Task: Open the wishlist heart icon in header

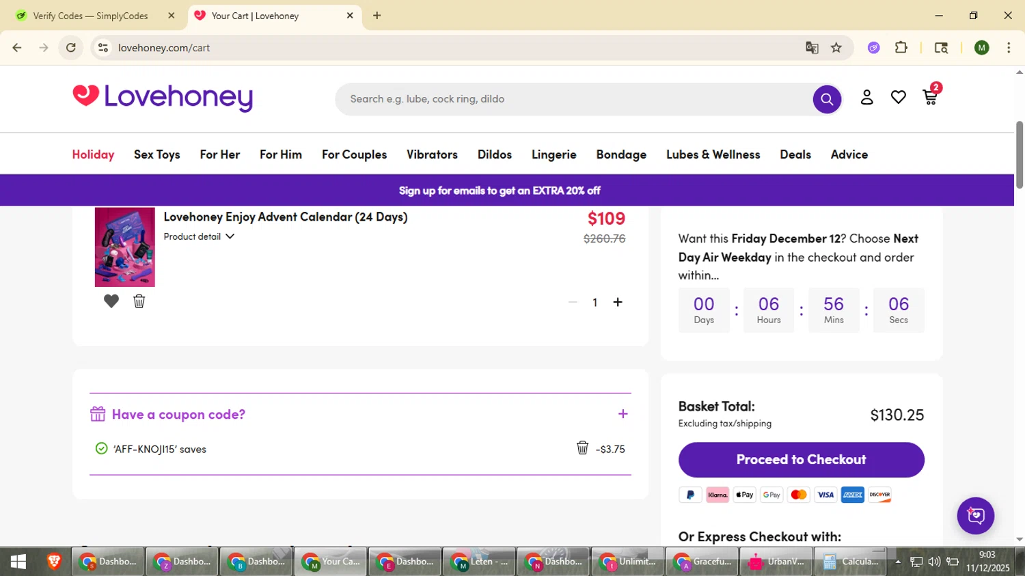Action: 899,98
